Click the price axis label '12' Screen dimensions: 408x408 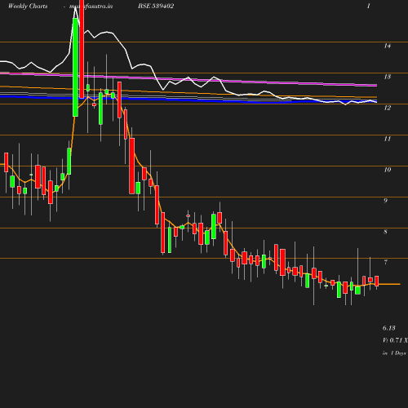tap(388, 108)
